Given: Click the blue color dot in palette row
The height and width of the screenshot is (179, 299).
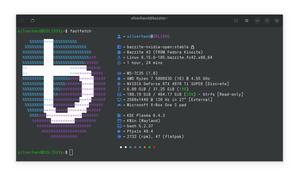Looking at the screenshot, I should 140,147.
